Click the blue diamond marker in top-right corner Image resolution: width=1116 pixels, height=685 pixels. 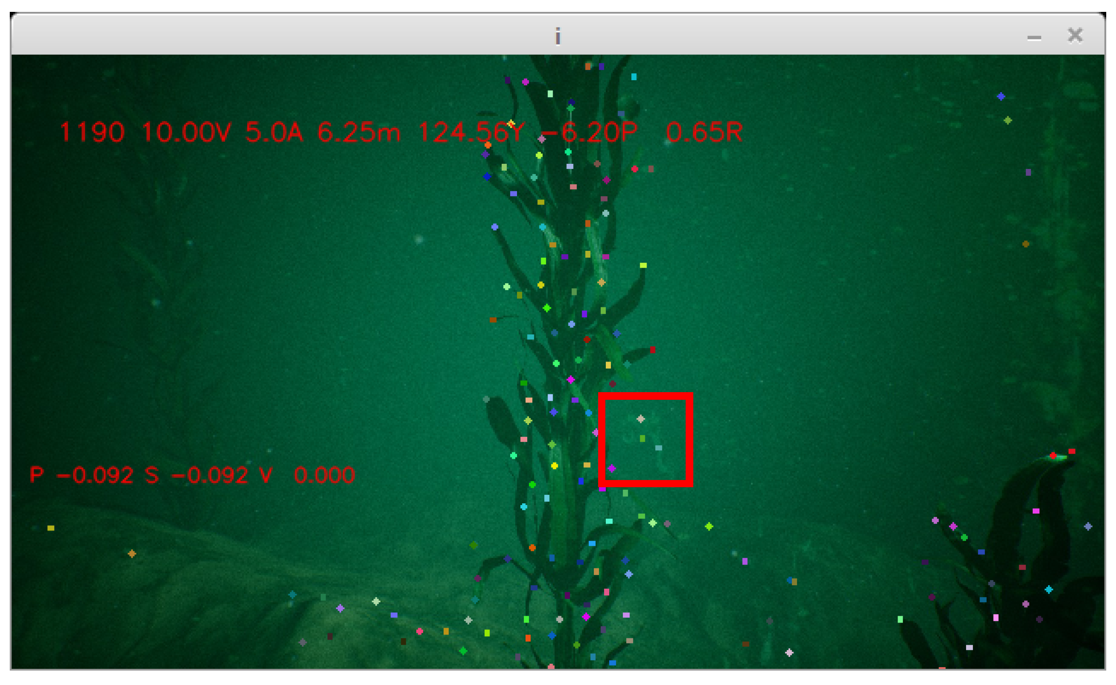[x=1001, y=96]
